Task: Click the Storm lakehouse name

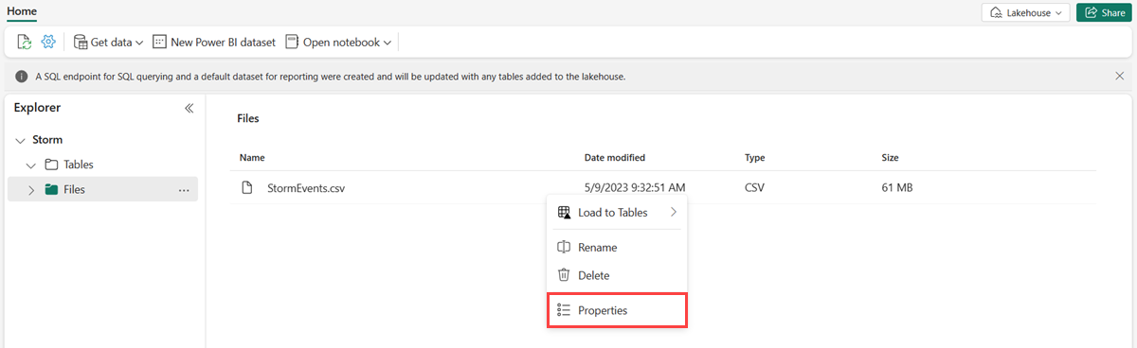Action: click(x=47, y=140)
